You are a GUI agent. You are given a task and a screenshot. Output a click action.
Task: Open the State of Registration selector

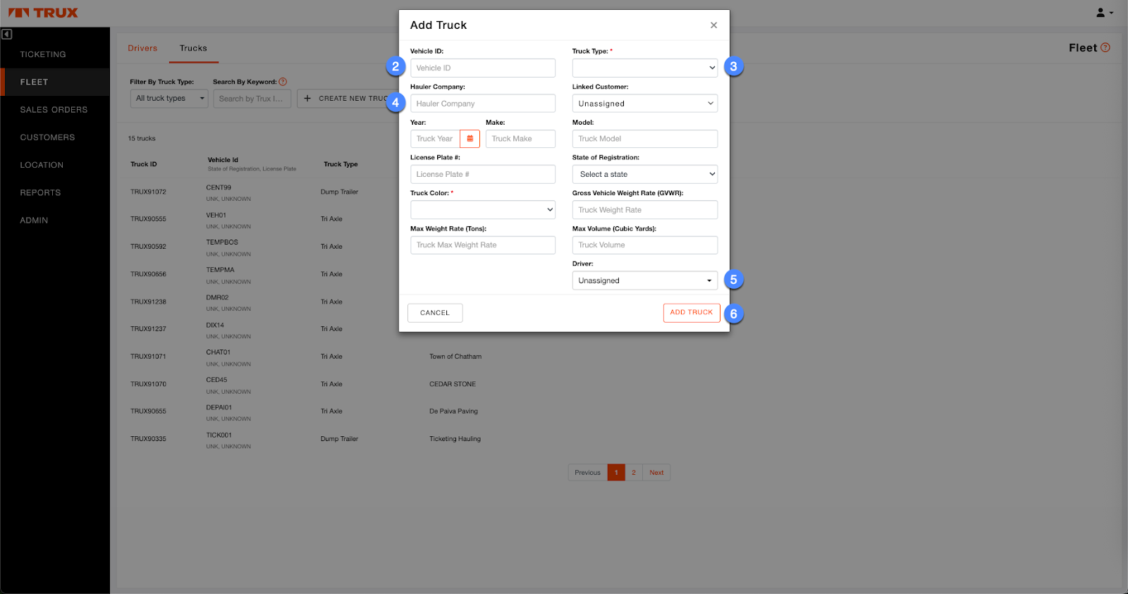tap(644, 174)
